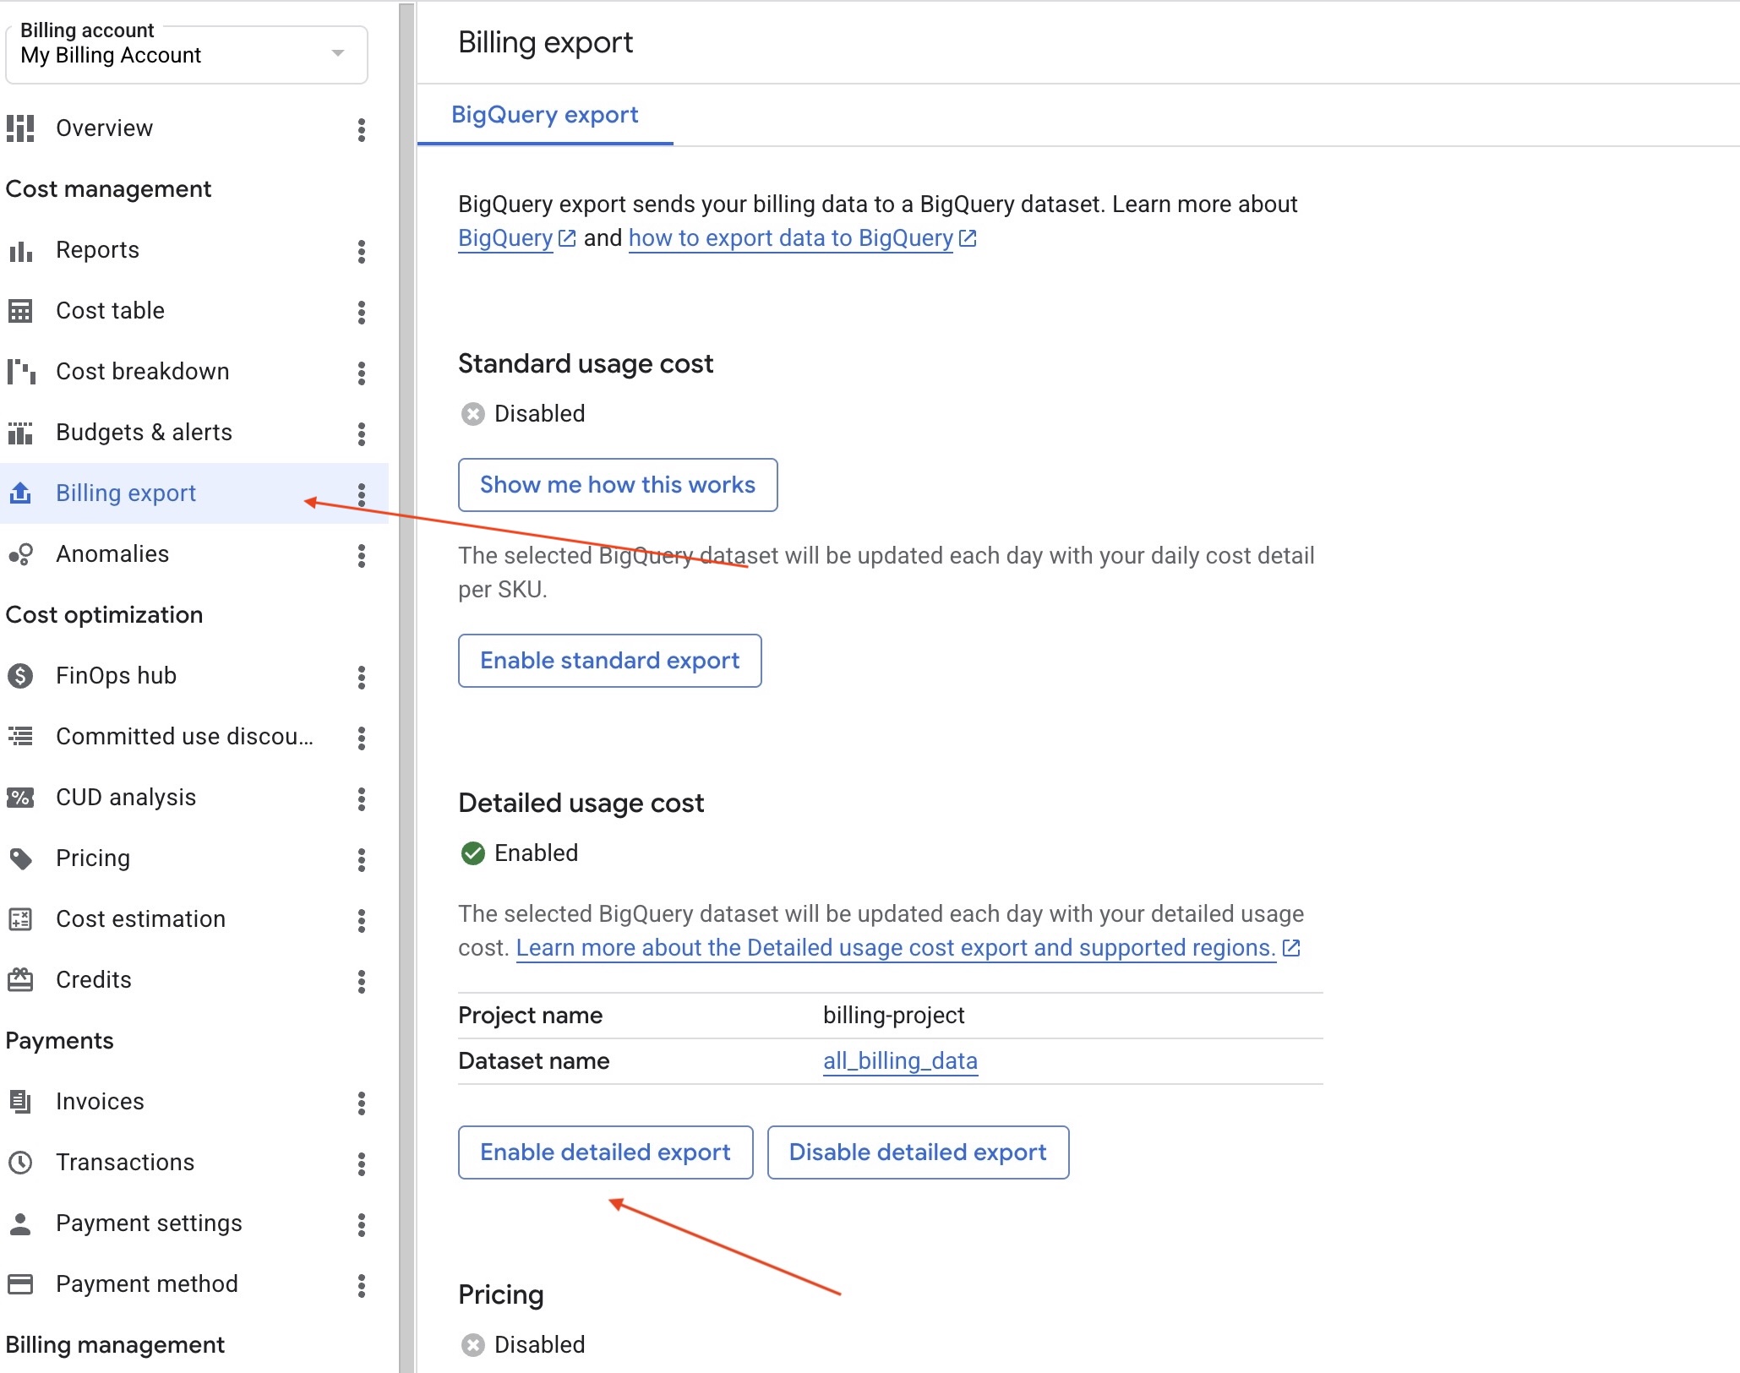Open Budgets & alerts page

pyautogui.click(x=144, y=433)
